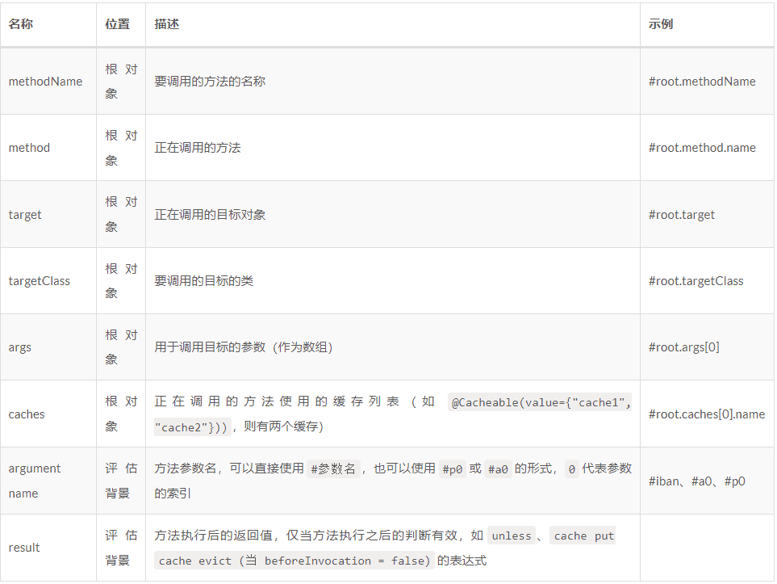Click the 示例 column header
The image size is (777, 584).
click(660, 24)
